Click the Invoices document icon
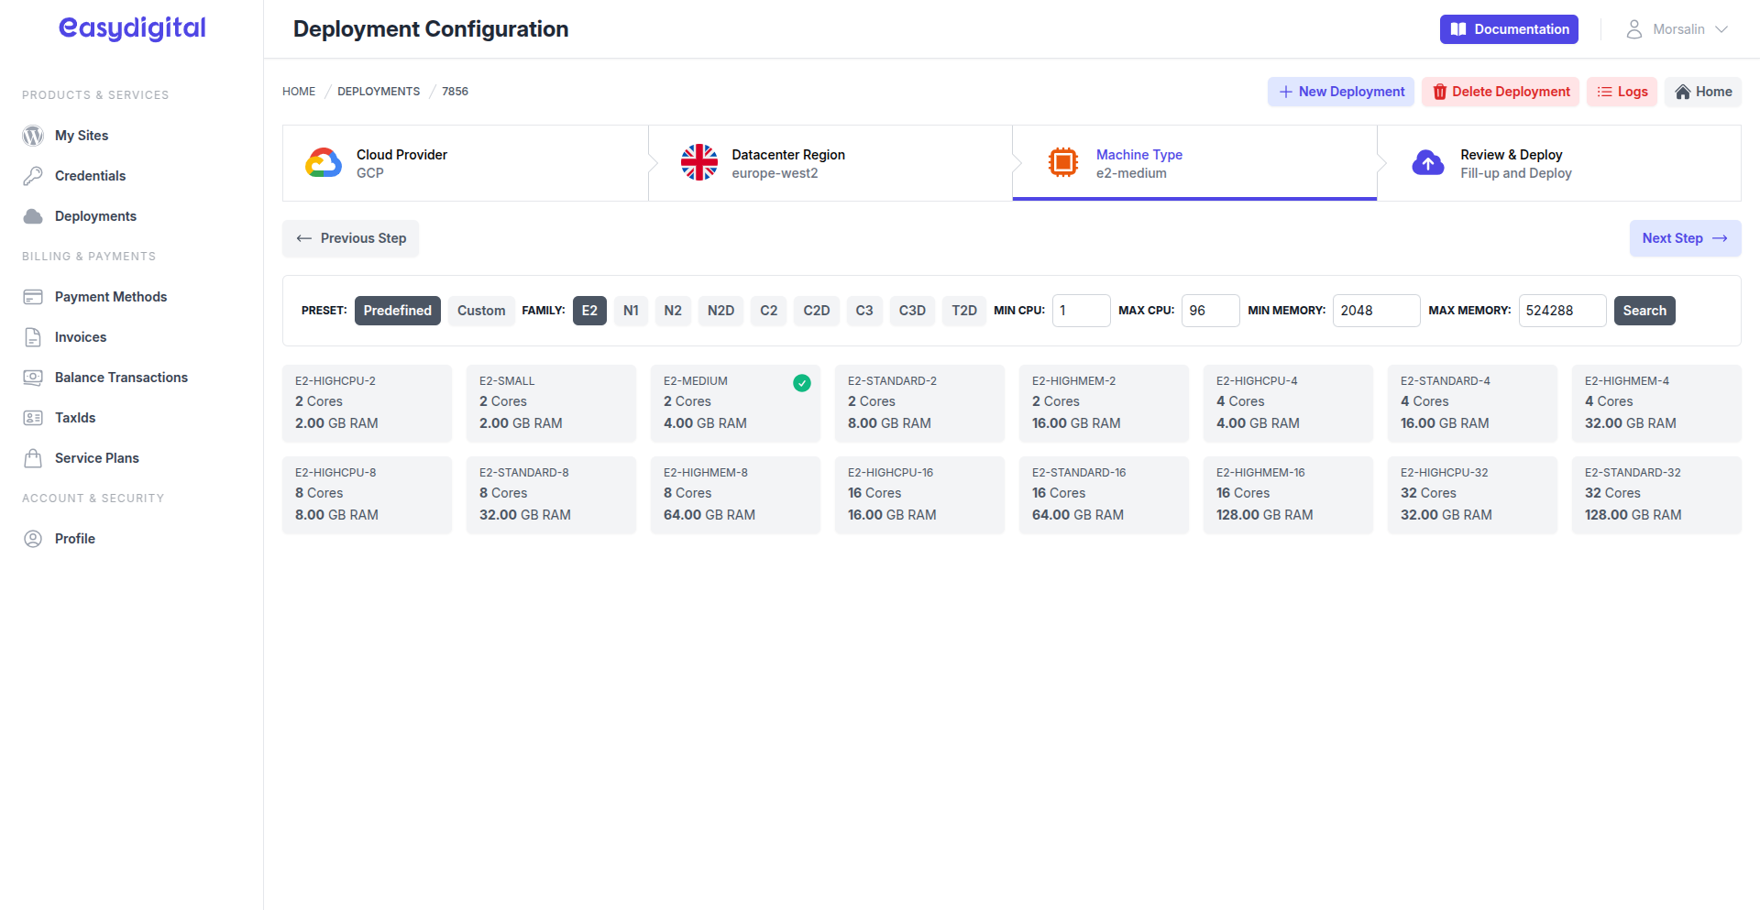 (33, 337)
